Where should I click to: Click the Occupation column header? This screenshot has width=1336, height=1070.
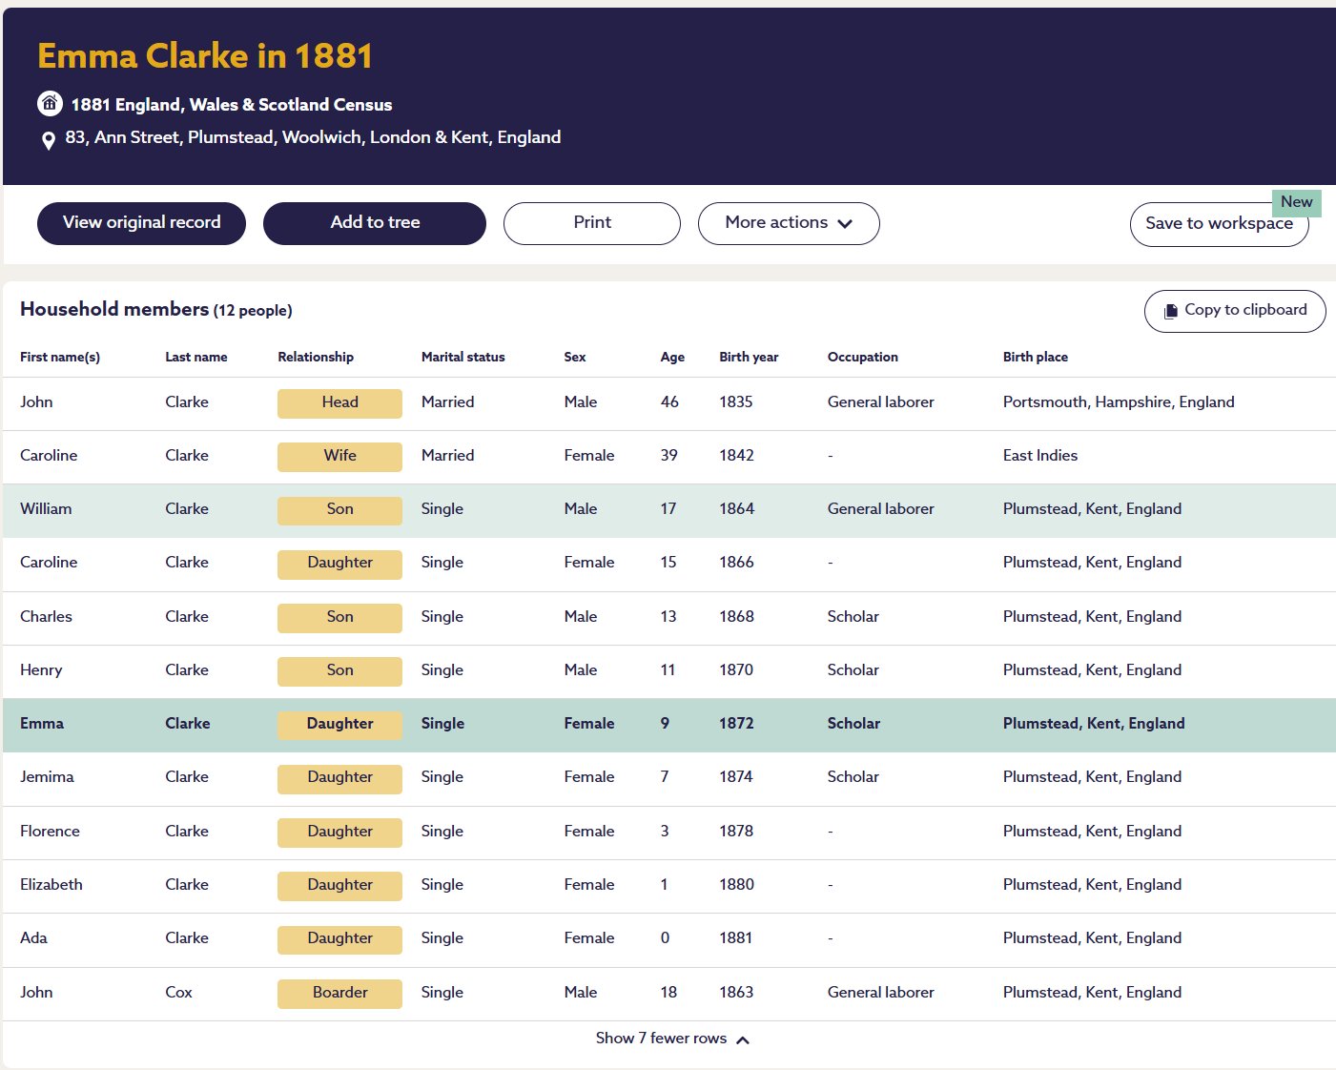(862, 358)
